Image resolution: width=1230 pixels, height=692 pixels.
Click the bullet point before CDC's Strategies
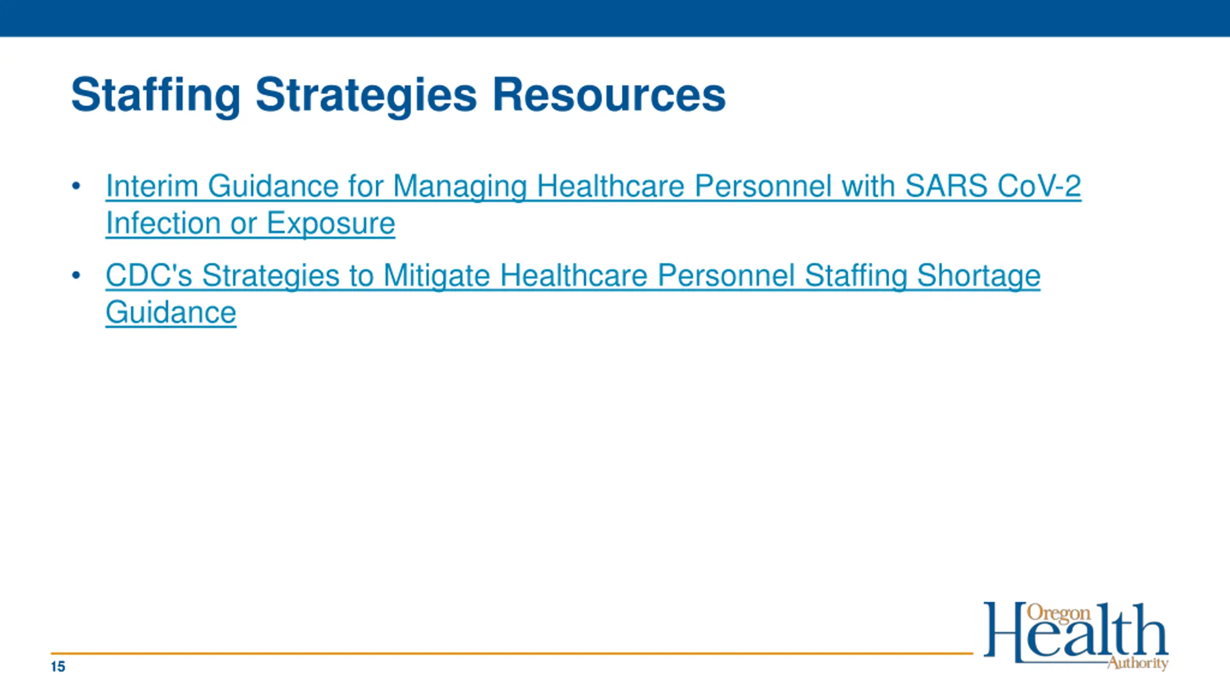point(76,275)
